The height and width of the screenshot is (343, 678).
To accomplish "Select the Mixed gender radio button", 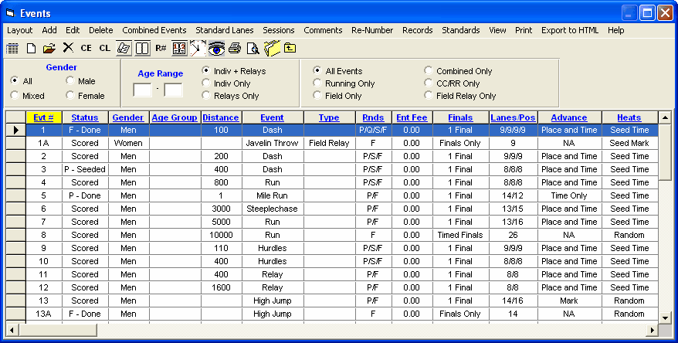I will coord(15,96).
